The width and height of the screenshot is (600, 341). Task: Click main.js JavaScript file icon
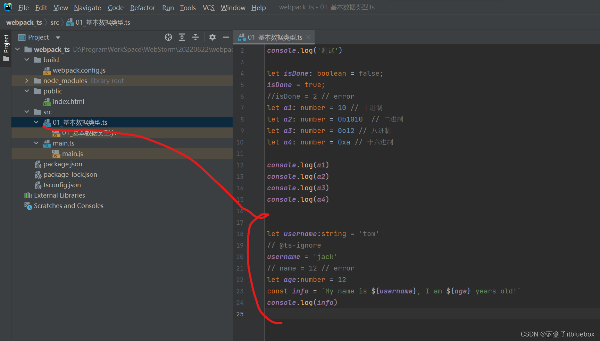pyautogui.click(x=56, y=154)
